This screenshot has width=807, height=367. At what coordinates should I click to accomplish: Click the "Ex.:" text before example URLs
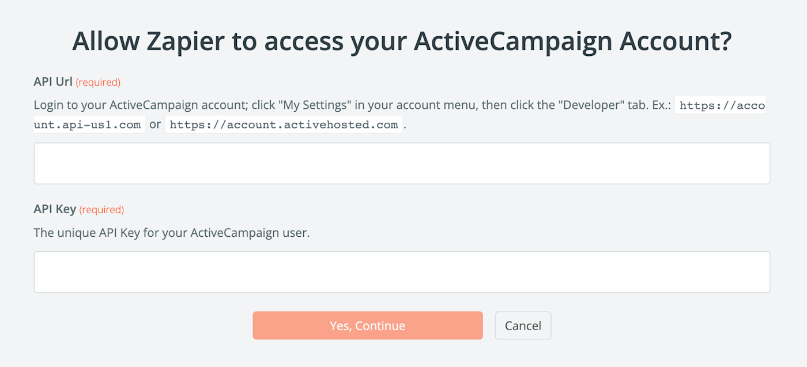click(658, 106)
